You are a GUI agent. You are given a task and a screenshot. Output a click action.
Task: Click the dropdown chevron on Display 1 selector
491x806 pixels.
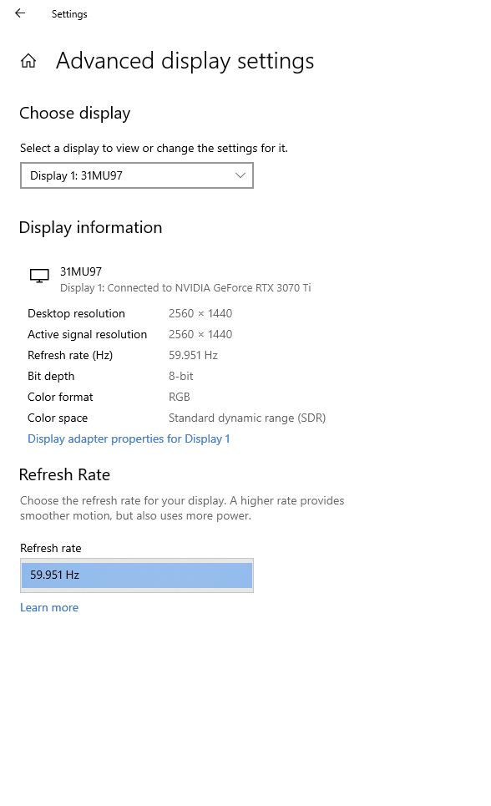(x=240, y=175)
